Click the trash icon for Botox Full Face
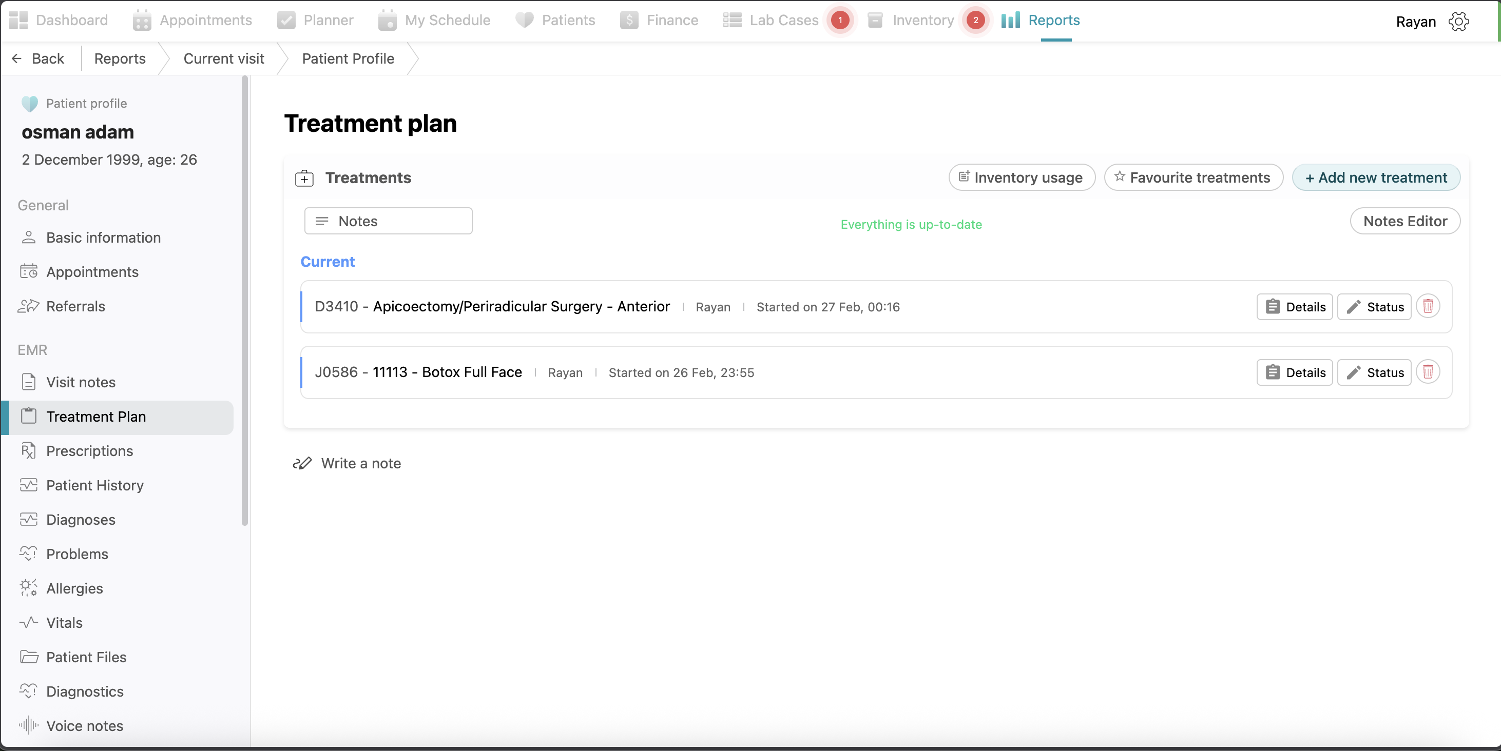The width and height of the screenshot is (1501, 751). [x=1428, y=372]
